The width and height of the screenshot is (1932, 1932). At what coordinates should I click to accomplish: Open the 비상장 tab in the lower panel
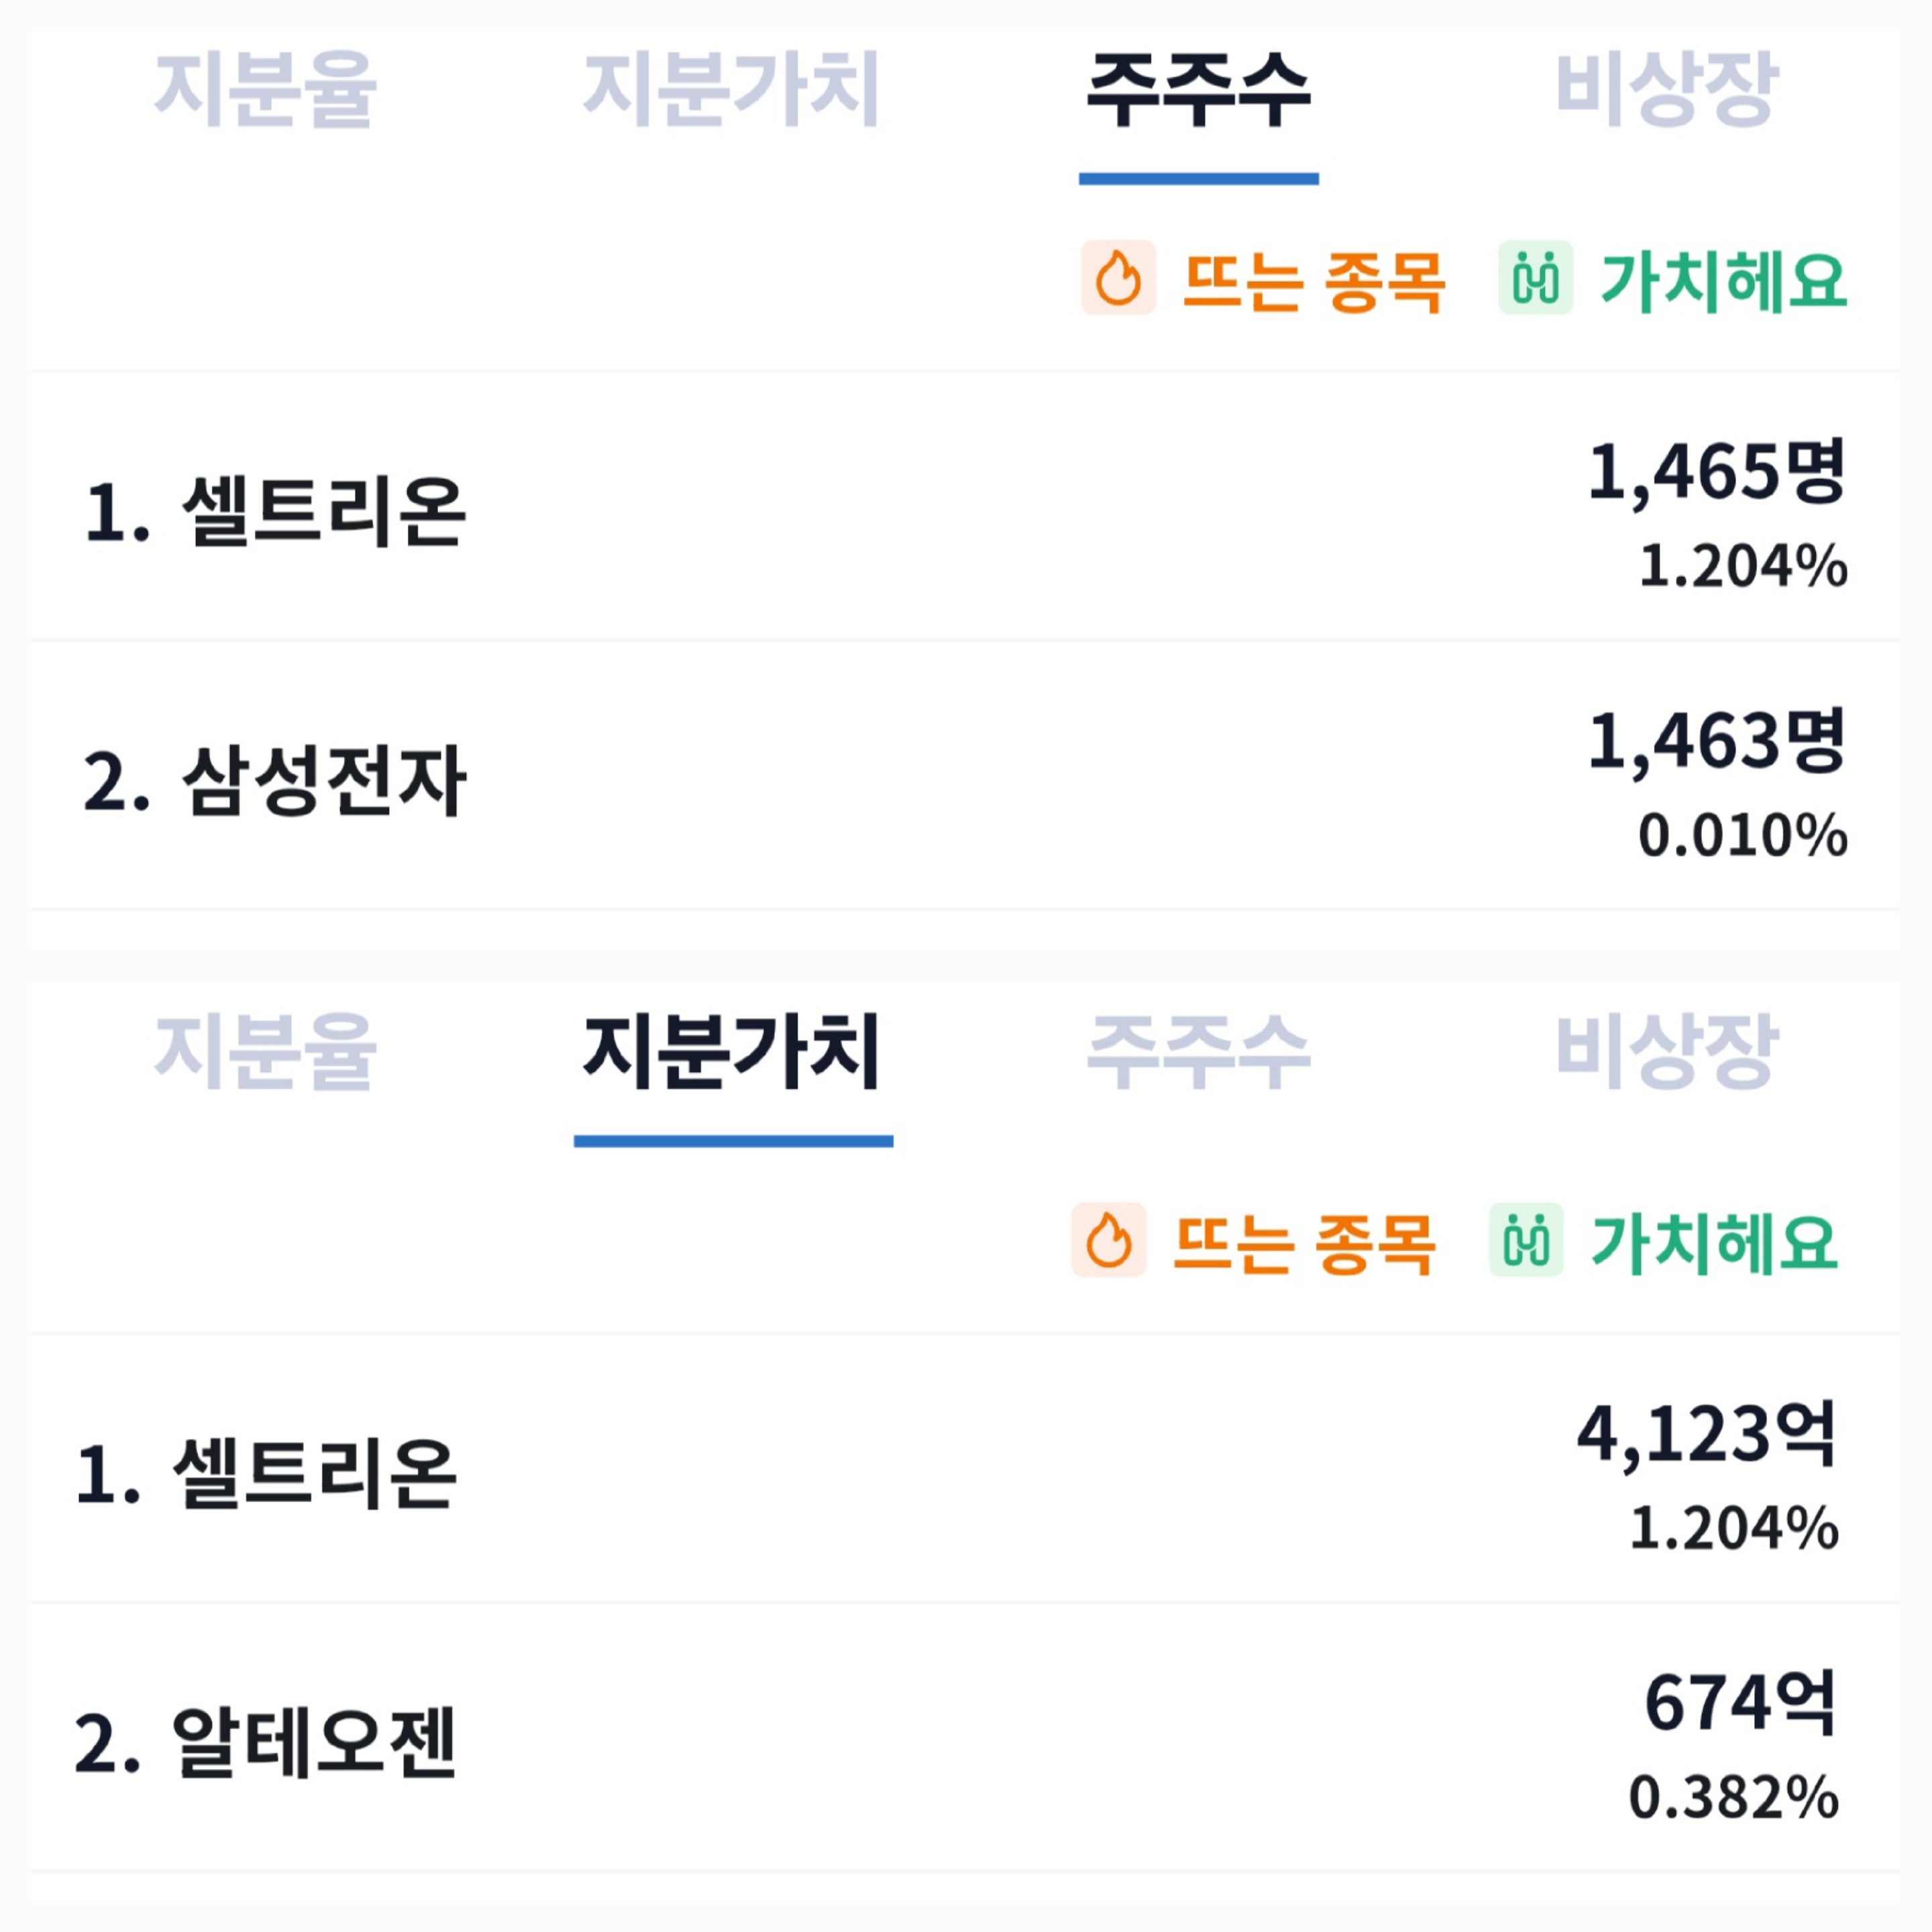(x=1666, y=1051)
